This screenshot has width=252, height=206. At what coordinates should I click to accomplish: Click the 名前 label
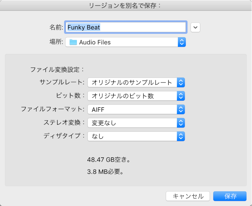(x=56, y=27)
